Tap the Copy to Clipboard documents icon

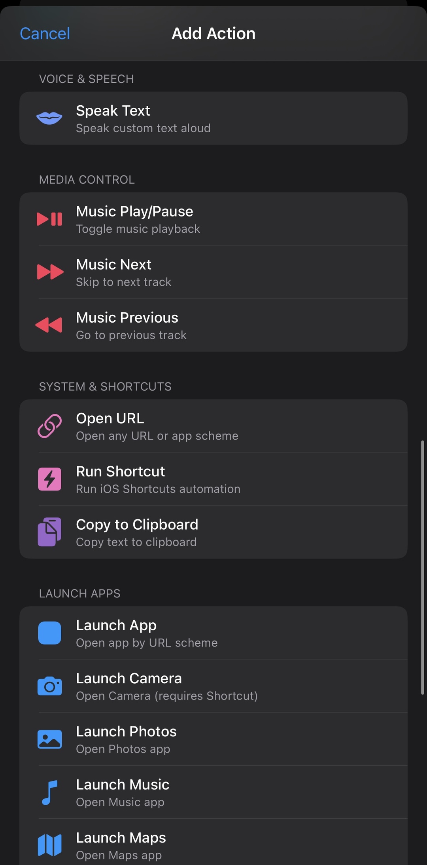[x=49, y=532]
